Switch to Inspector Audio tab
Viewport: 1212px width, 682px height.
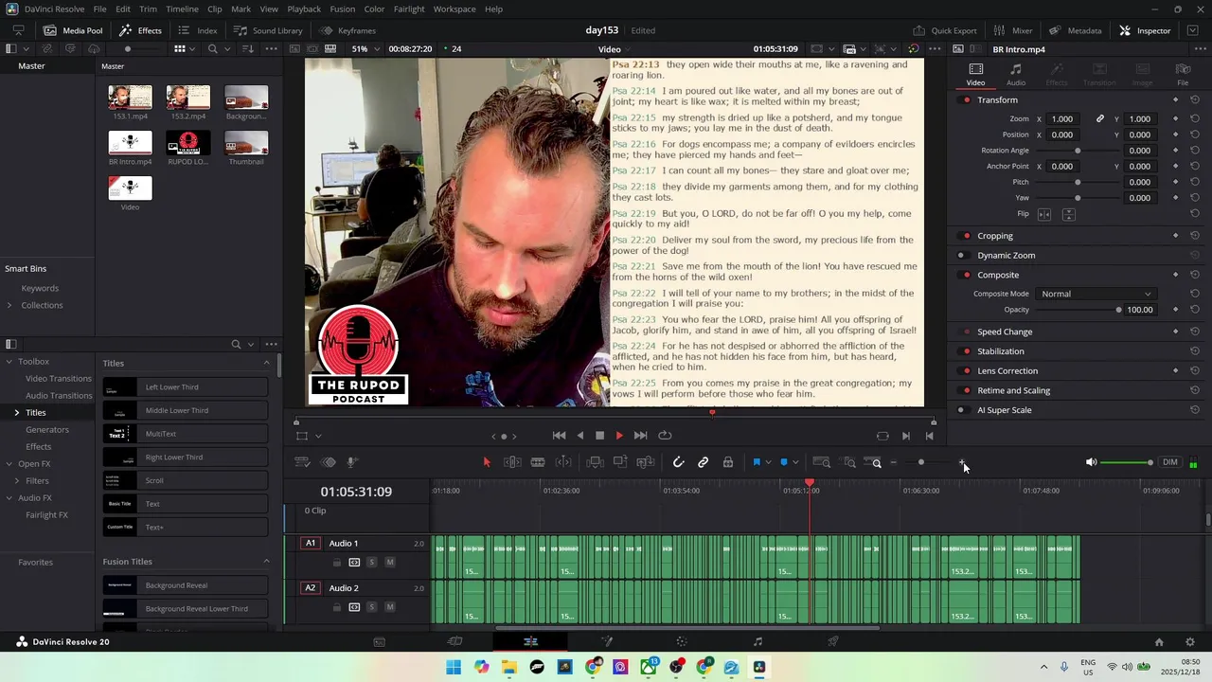point(1015,74)
